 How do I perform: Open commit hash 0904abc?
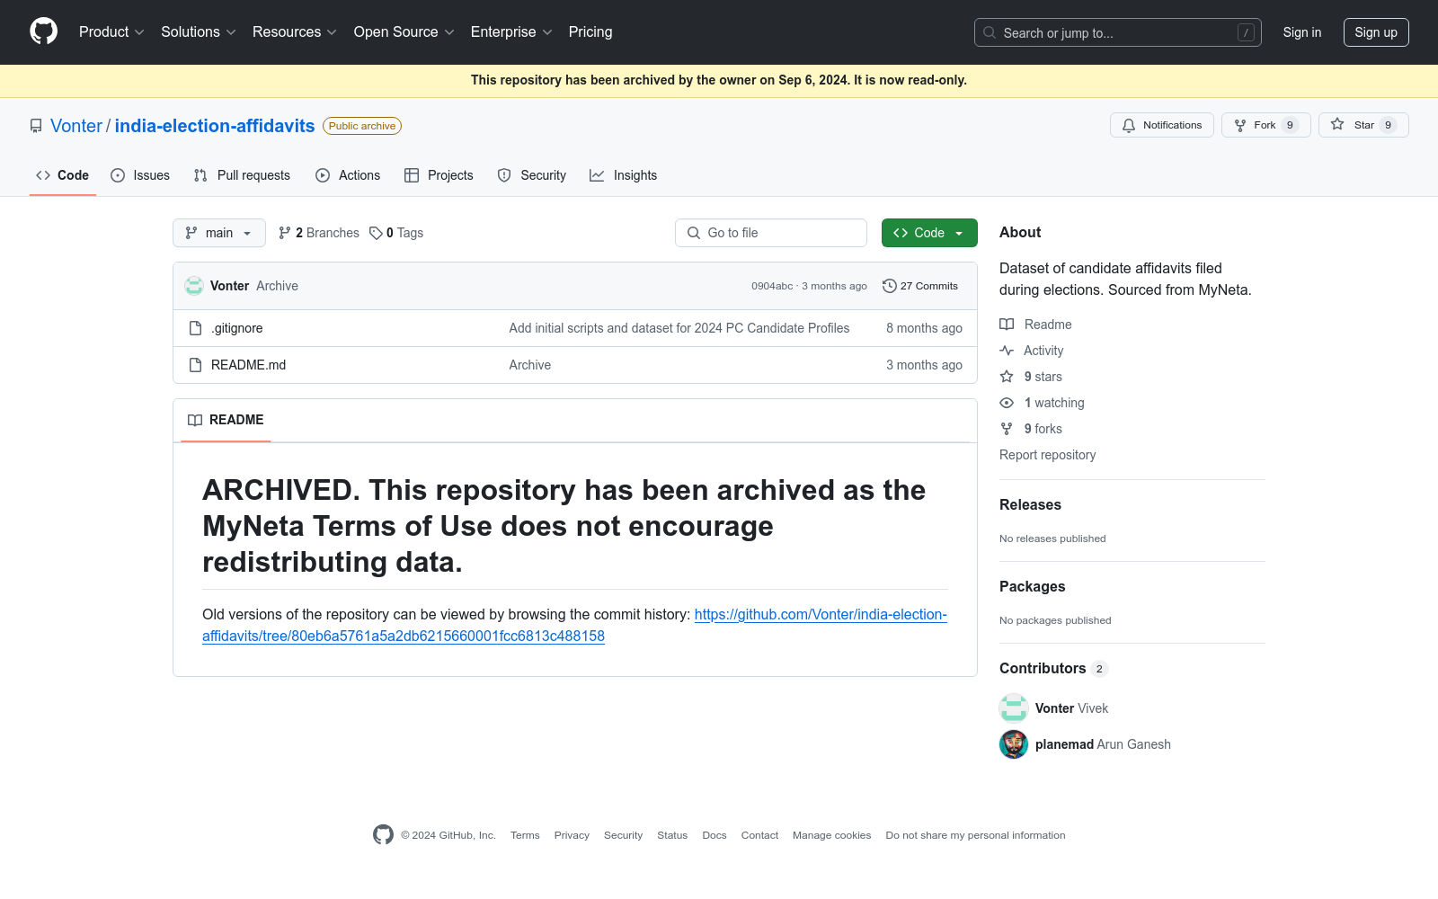tap(772, 286)
